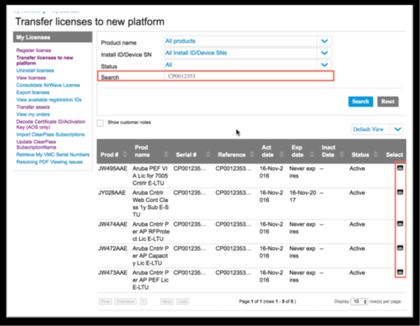Image resolution: width=420 pixels, height=326 pixels.
Task: Click into the Search text field
Action: click(249, 76)
